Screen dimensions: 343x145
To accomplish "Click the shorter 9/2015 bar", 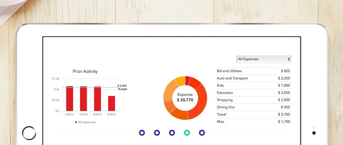I will tap(111, 104).
